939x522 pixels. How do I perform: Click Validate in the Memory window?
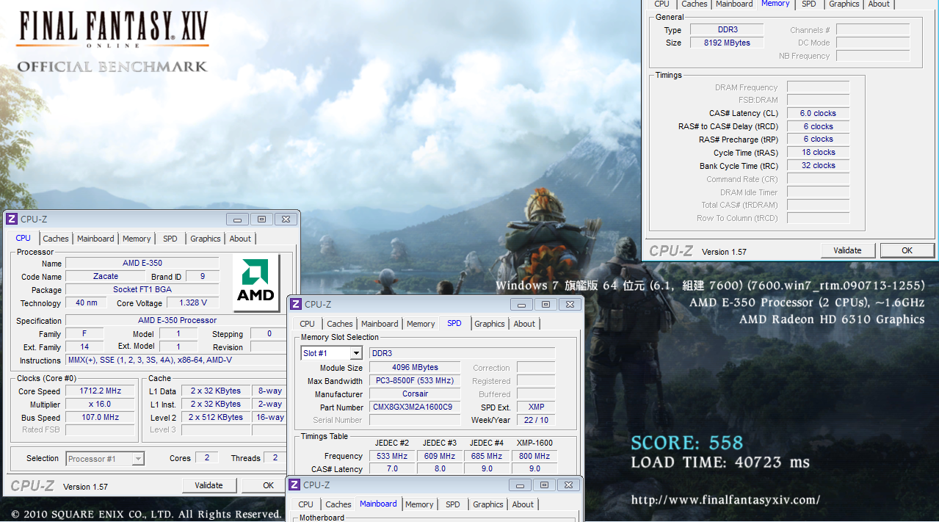(x=847, y=250)
